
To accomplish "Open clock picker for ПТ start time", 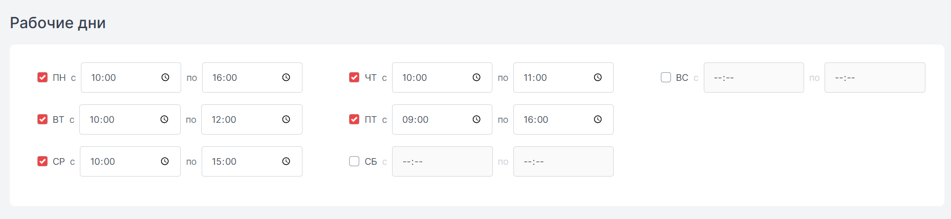I will pos(477,119).
